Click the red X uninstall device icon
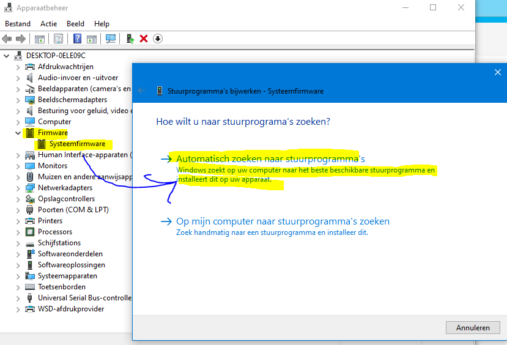Screen dimensions: 507x345 144,39
